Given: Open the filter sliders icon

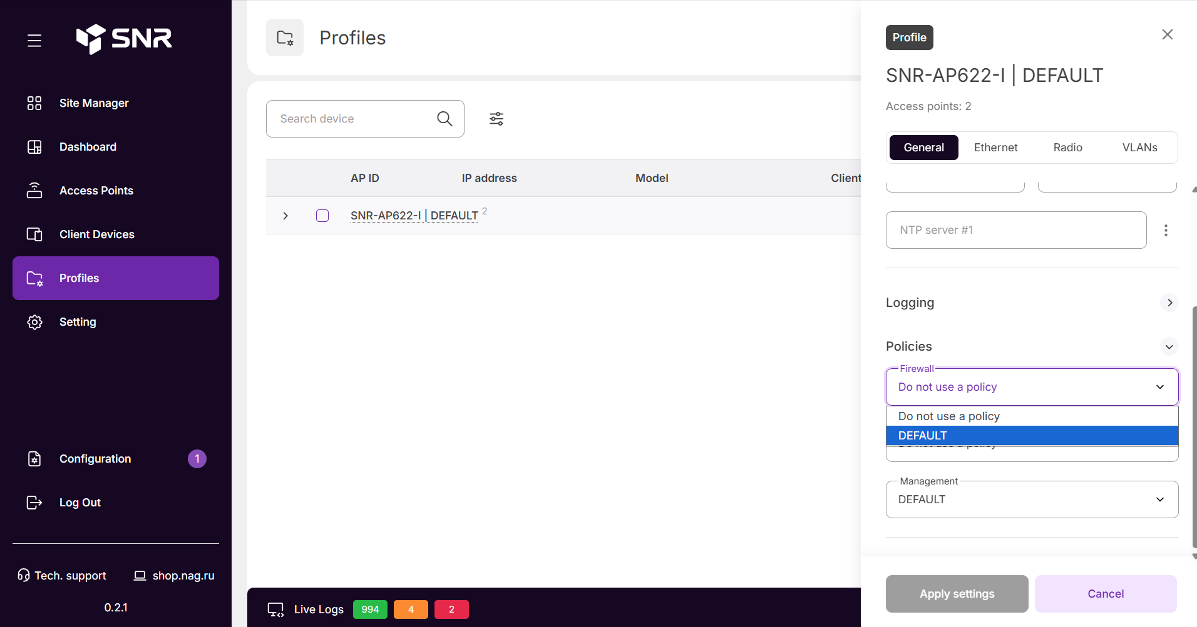Looking at the screenshot, I should coord(496,119).
